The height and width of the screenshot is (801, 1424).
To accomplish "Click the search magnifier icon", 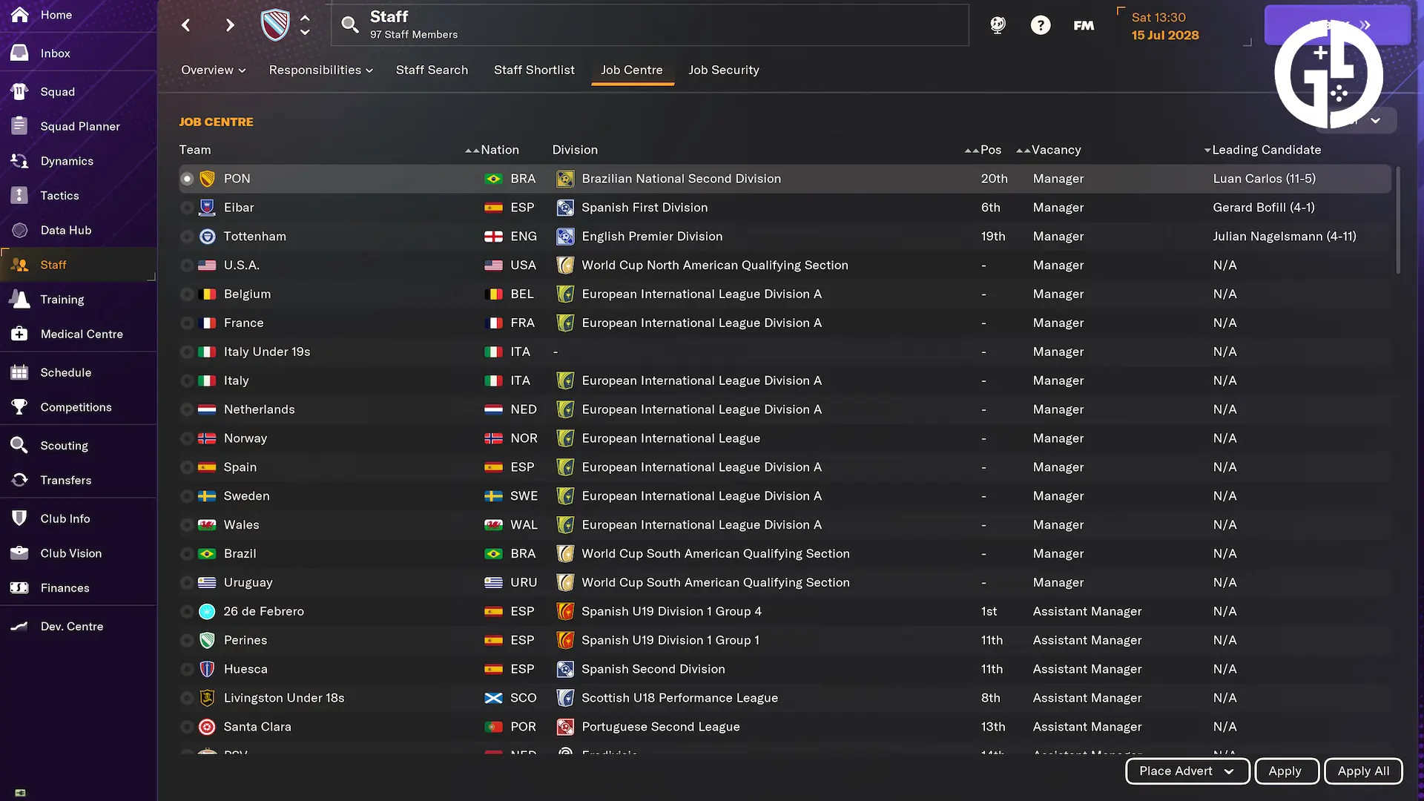I will (x=349, y=25).
